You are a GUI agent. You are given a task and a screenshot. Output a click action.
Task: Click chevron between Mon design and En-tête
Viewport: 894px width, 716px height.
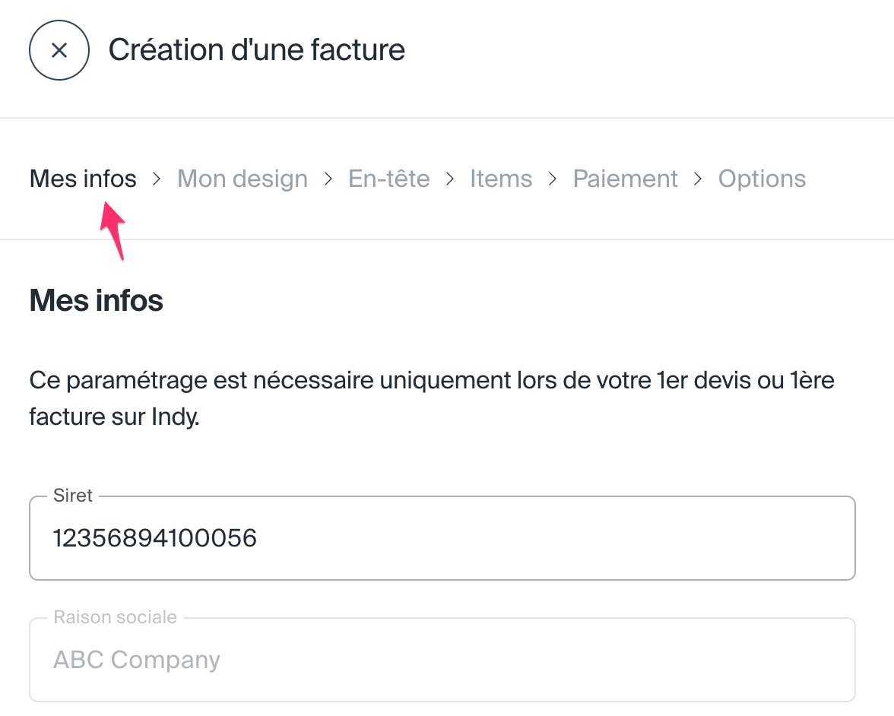pyautogui.click(x=328, y=179)
